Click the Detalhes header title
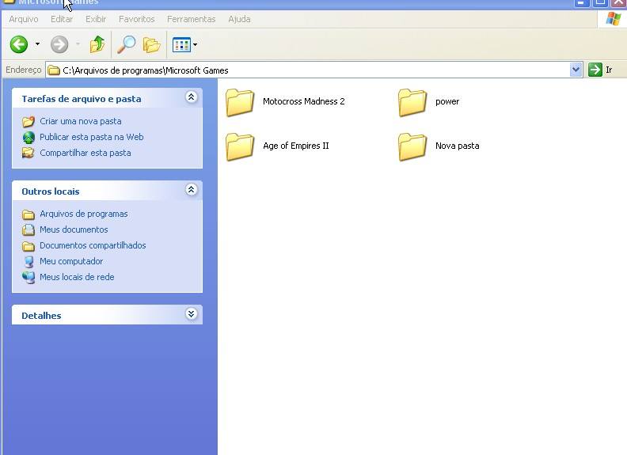The width and height of the screenshot is (627, 455). tap(41, 316)
